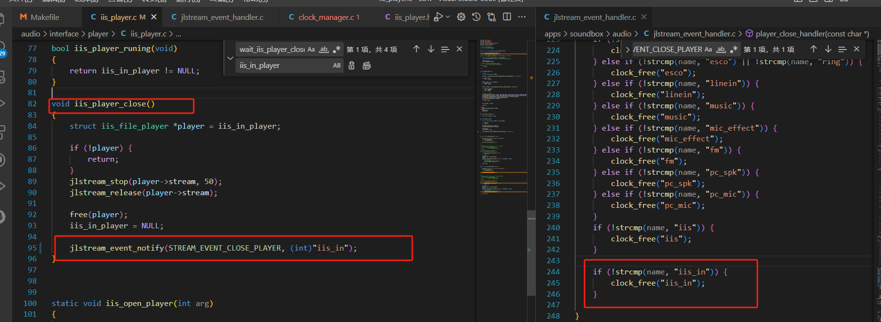Toggle whole word match in left find widget
This screenshot has width=881, height=322.
(x=324, y=49)
